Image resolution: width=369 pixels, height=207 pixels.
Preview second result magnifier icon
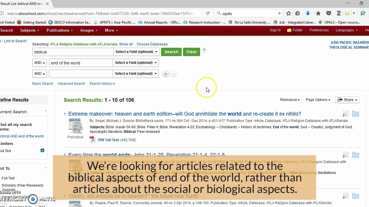pos(345,155)
